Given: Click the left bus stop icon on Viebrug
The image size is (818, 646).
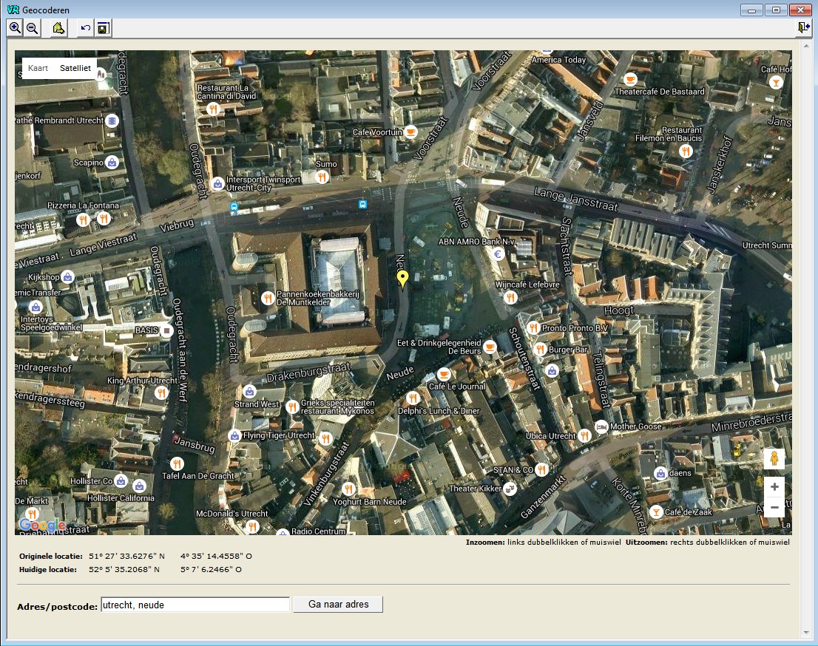Looking at the screenshot, I should 234,206.
